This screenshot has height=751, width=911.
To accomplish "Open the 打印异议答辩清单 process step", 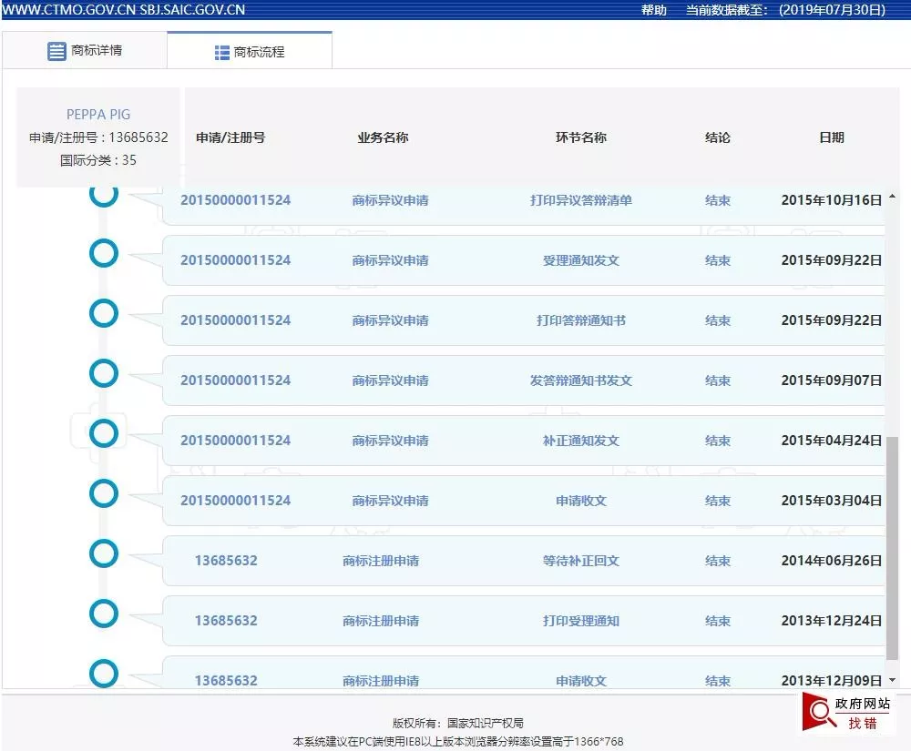I will [580, 200].
